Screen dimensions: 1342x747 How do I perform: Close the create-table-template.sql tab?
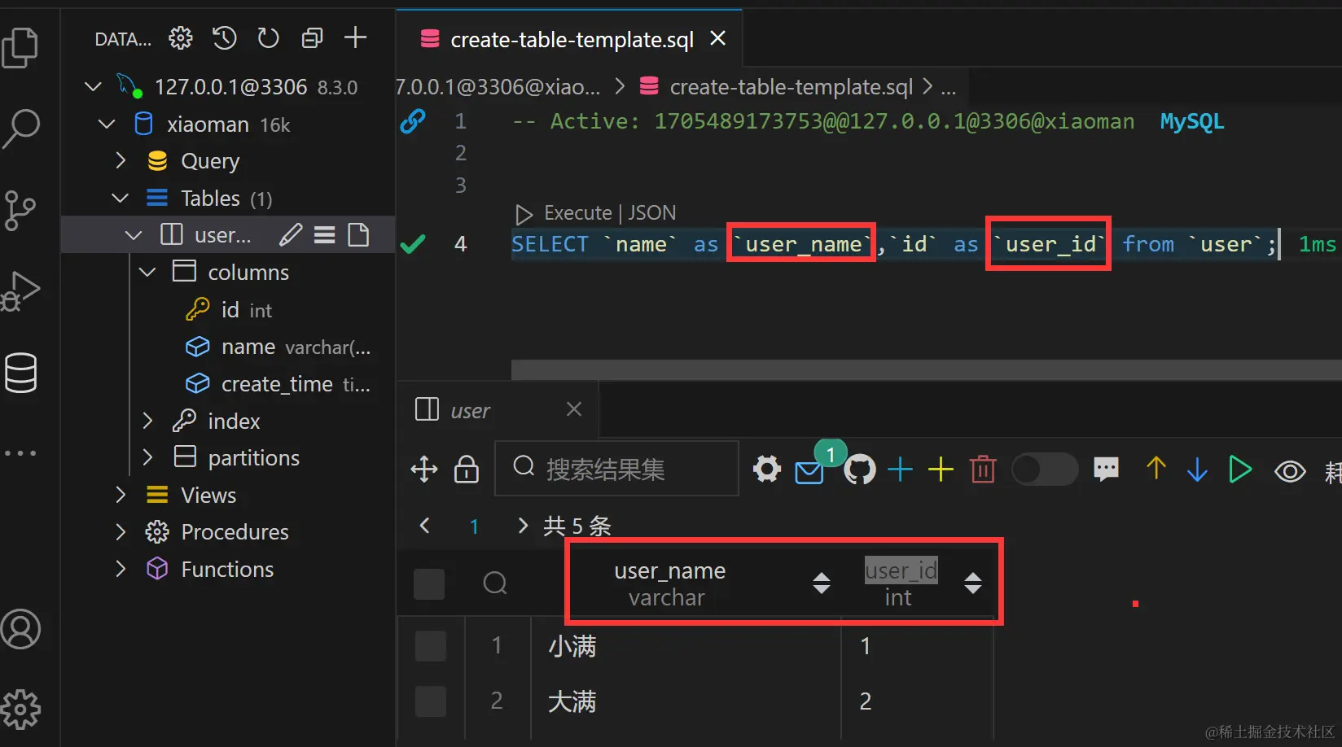click(x=717, y=38)
